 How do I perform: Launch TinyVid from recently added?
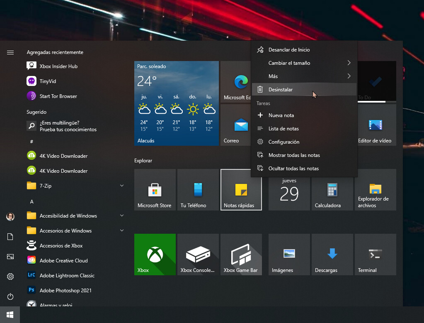coord(76,81)
